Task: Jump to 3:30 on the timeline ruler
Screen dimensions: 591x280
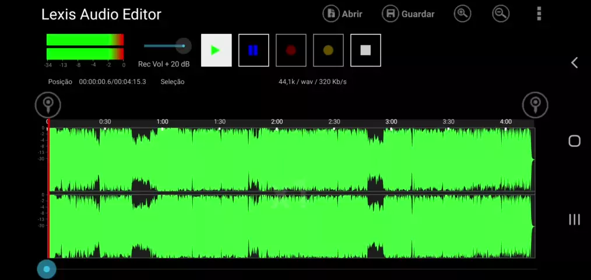Action: [449, 121]
